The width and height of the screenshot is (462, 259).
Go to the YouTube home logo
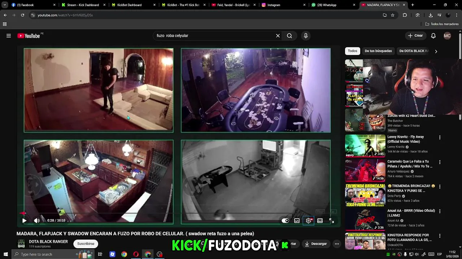coord(29,36)
